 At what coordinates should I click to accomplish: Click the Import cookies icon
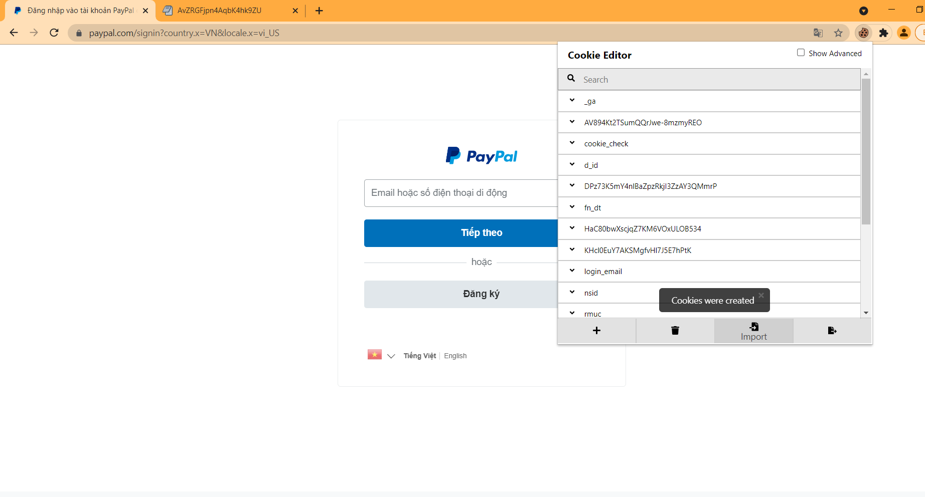[x=753, y=331]
